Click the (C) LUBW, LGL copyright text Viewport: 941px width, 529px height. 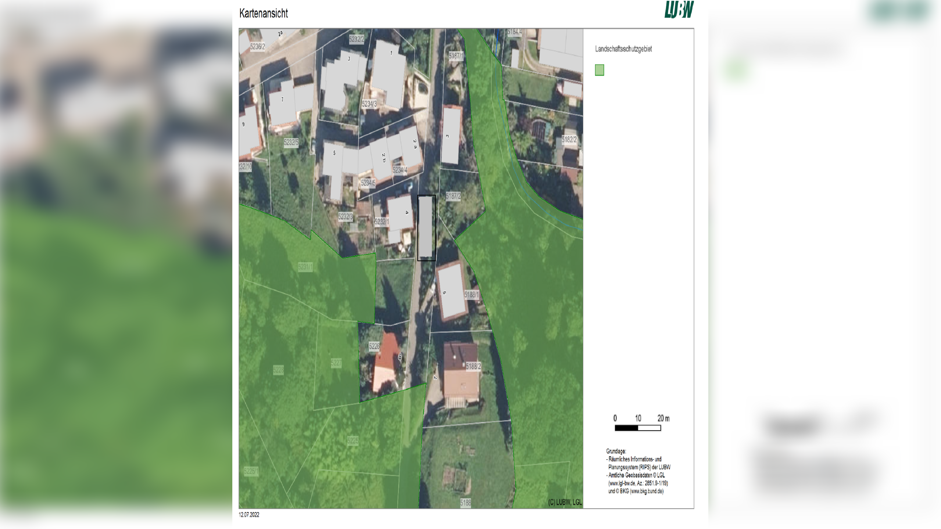point(565,502)
